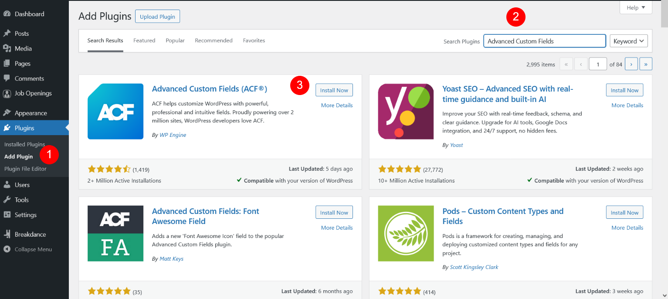The image size is (668, 299).
Task: Select the Tools wrench icon
Action: click(7, 200)
